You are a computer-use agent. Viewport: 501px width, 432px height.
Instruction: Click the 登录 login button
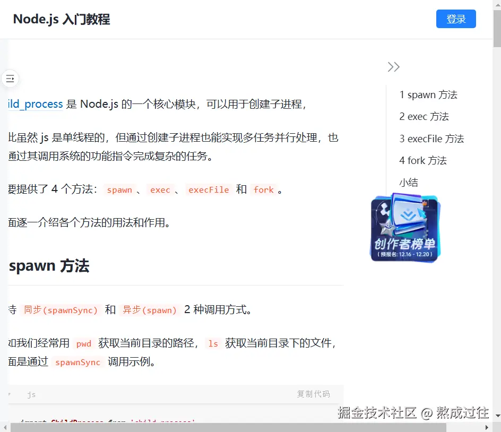point(456,19)
